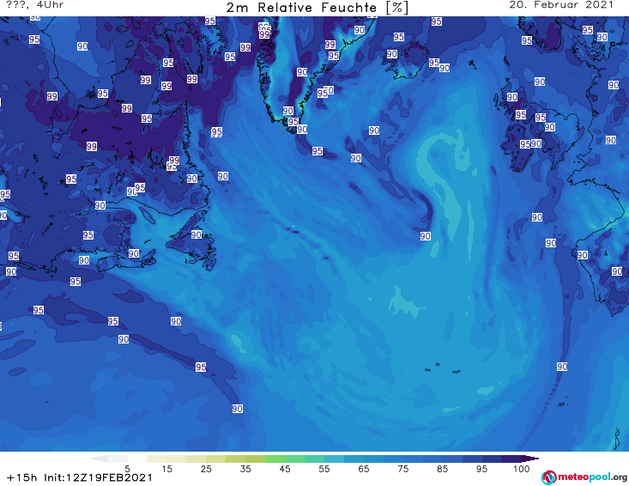Click Iceland's outline on the map
The image size is (629, 486).
point(407,61)
